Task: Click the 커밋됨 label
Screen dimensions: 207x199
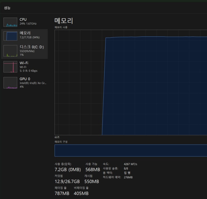Action: (59, 176)
